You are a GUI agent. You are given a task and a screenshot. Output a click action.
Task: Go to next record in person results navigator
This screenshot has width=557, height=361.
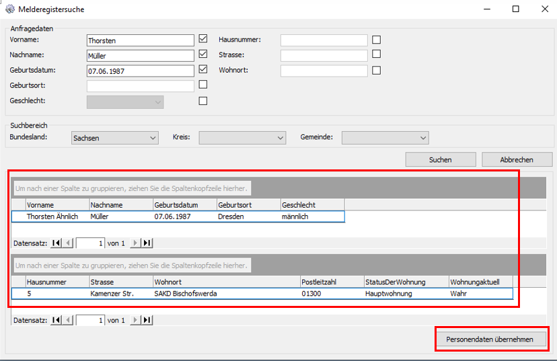click(135, 243)
